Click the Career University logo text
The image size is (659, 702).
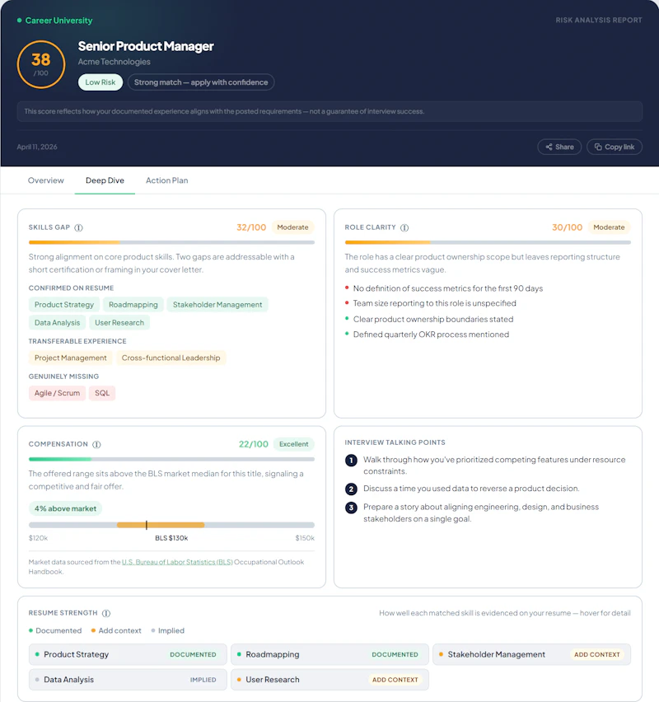58,21
